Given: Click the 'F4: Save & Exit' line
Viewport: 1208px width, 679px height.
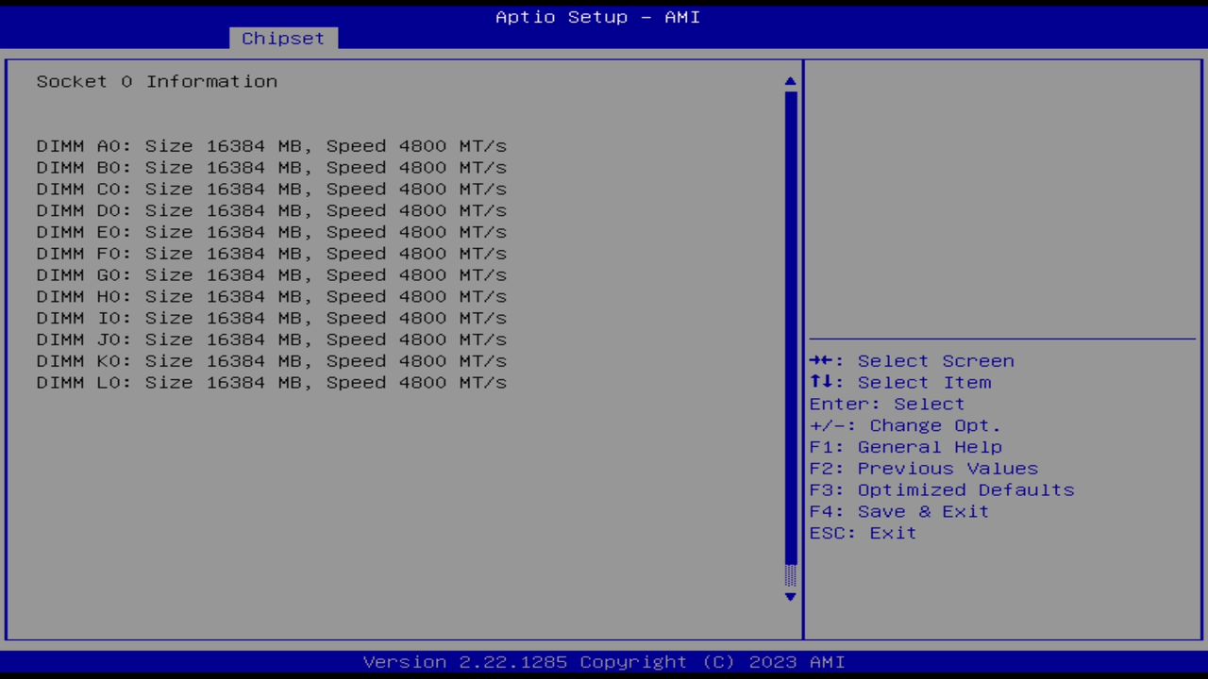Looking at the screenshot, I should point(899,512).
